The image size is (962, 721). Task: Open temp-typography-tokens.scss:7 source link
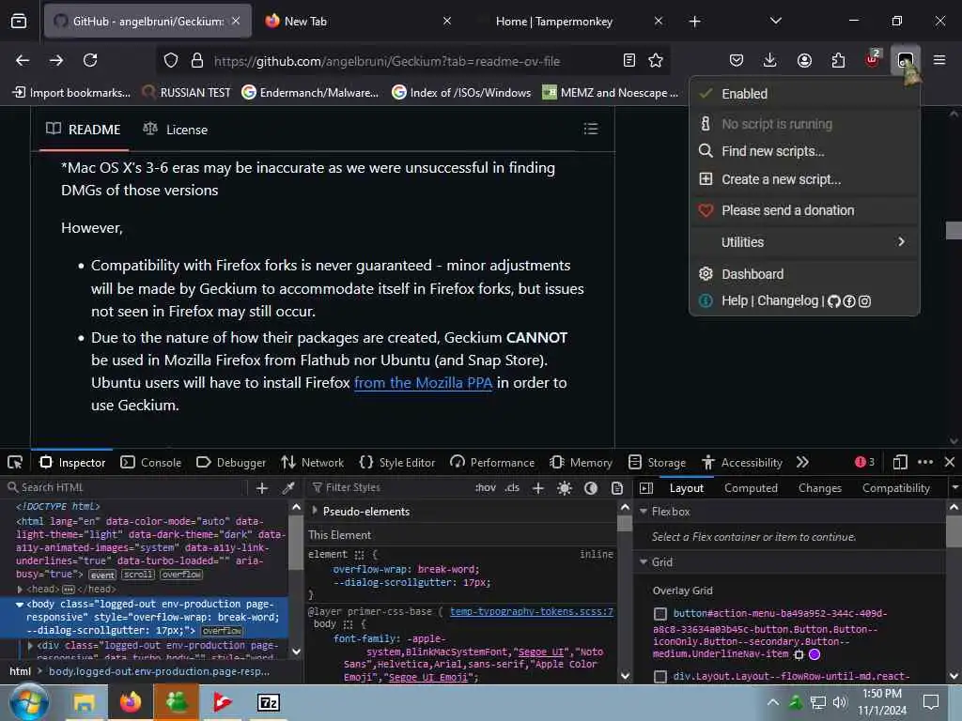pos(532,611)
